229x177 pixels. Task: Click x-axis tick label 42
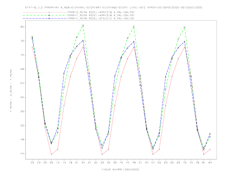121,163
